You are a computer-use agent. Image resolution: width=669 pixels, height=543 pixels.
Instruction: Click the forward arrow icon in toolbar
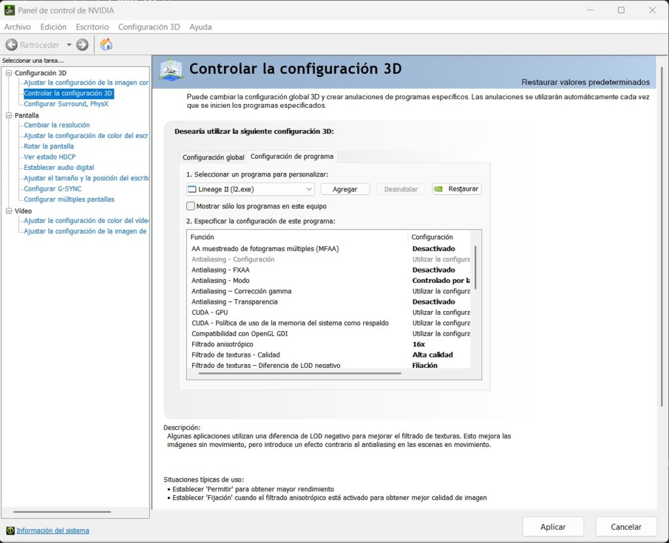coord(82,45)
